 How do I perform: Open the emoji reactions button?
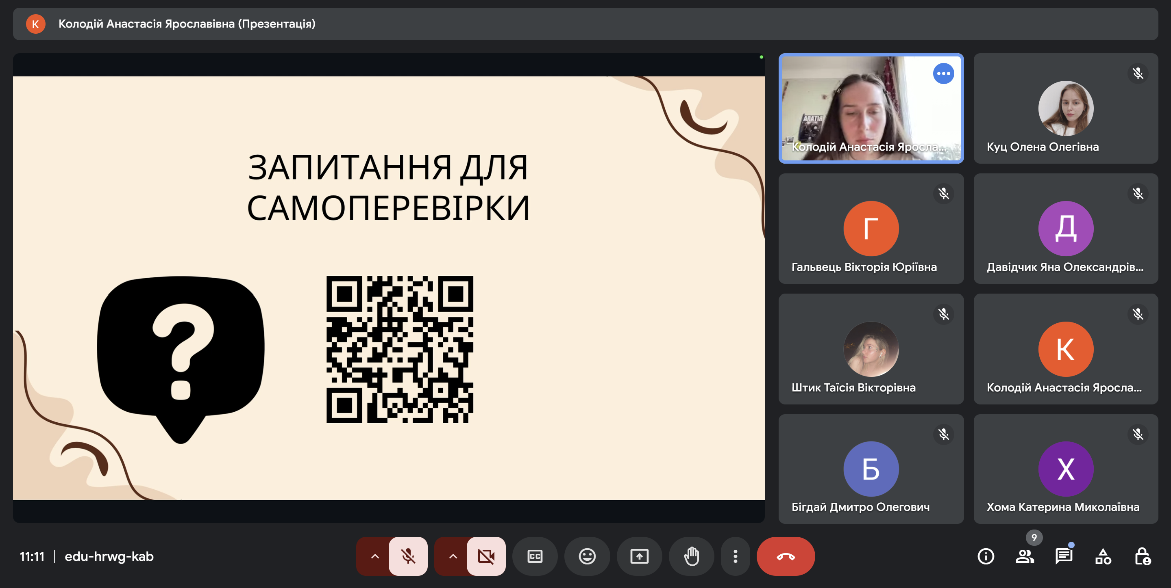(587, 556)
